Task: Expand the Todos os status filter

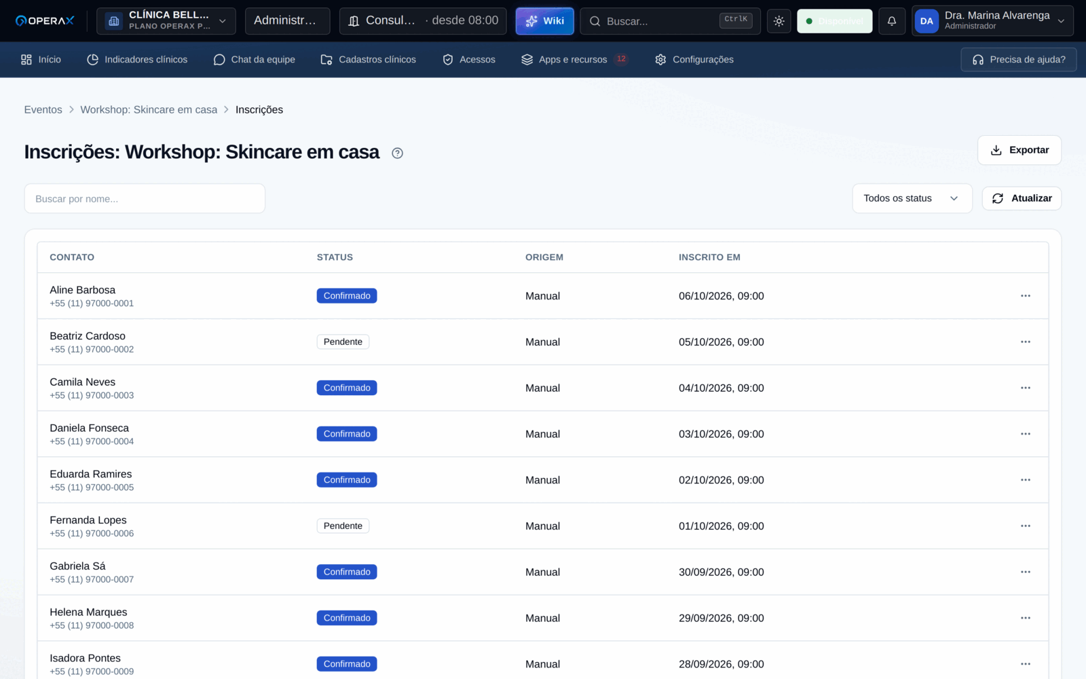Action: tap(912, 198)
